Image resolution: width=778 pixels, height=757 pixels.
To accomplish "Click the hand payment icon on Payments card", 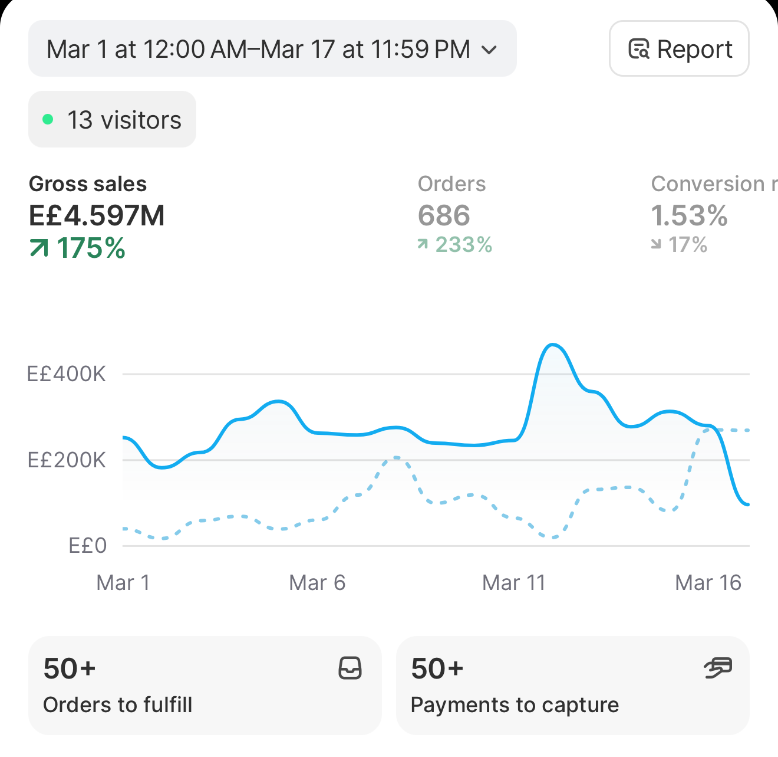I will click(x=718, y=668).
